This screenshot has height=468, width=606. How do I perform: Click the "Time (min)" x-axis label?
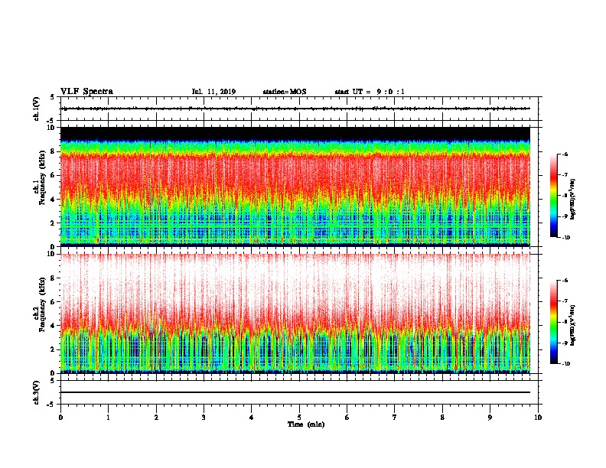pyautogui.click(x=306, y=424)
